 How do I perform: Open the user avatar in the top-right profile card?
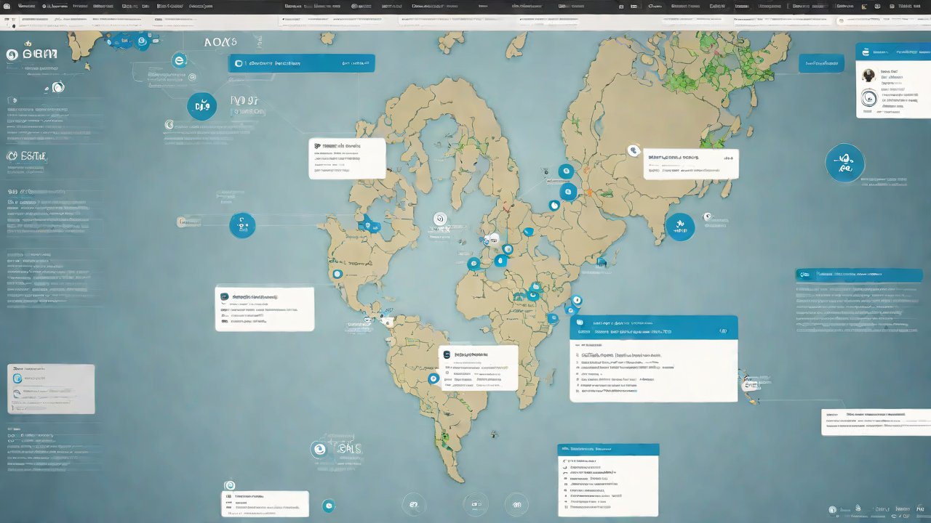tap(868, 75)
